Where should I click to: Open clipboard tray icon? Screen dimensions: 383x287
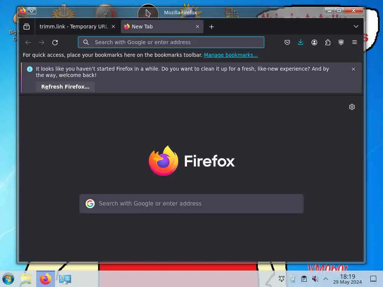click(304, 279)
